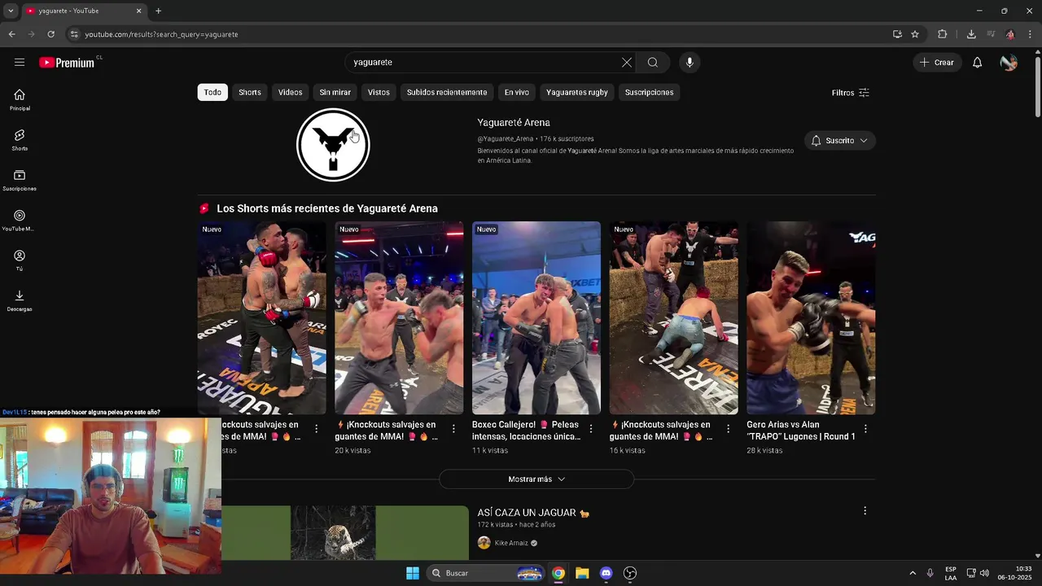The width and height of the screenshot is (1042, 586).
Task: Select the Shorts filter chip
Action: coord(250,92)
